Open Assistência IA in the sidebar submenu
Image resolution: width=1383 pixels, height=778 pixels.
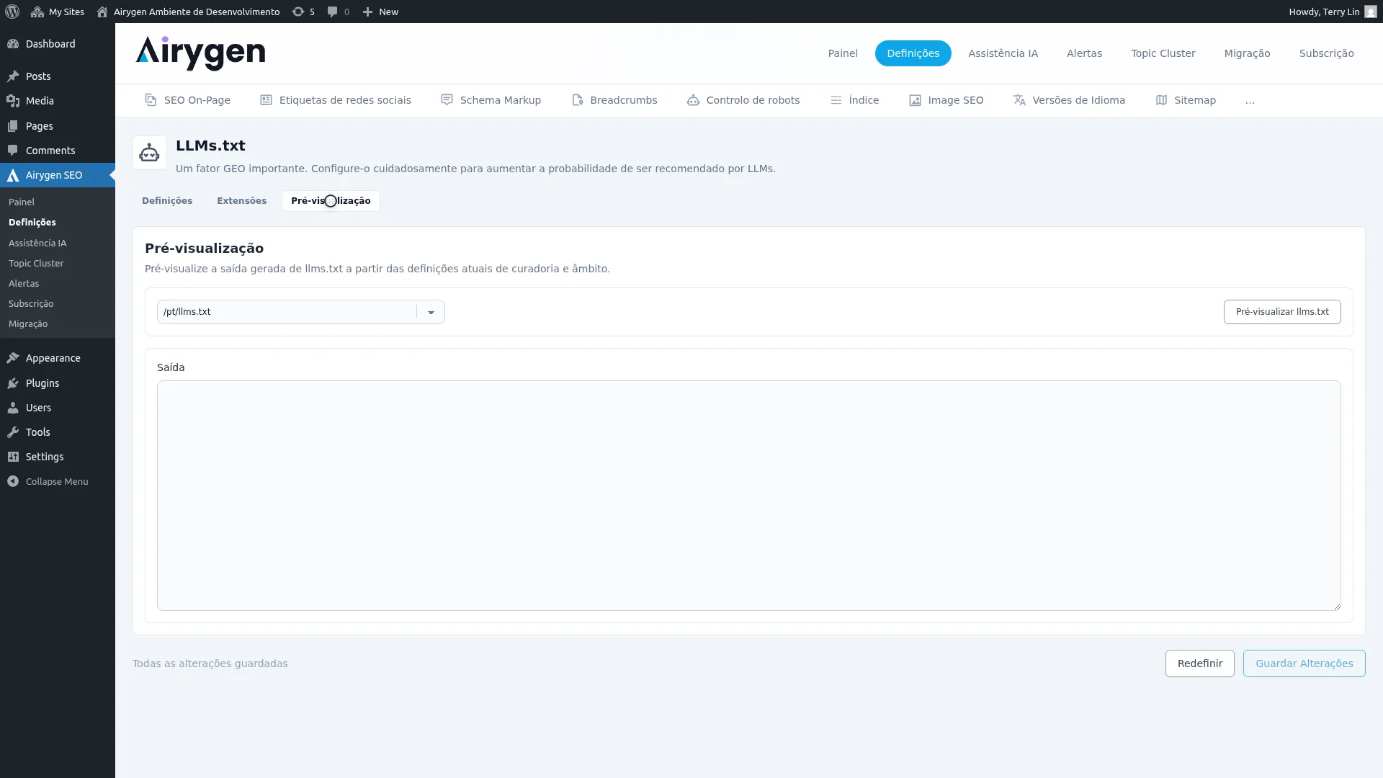tap(37, 243)
